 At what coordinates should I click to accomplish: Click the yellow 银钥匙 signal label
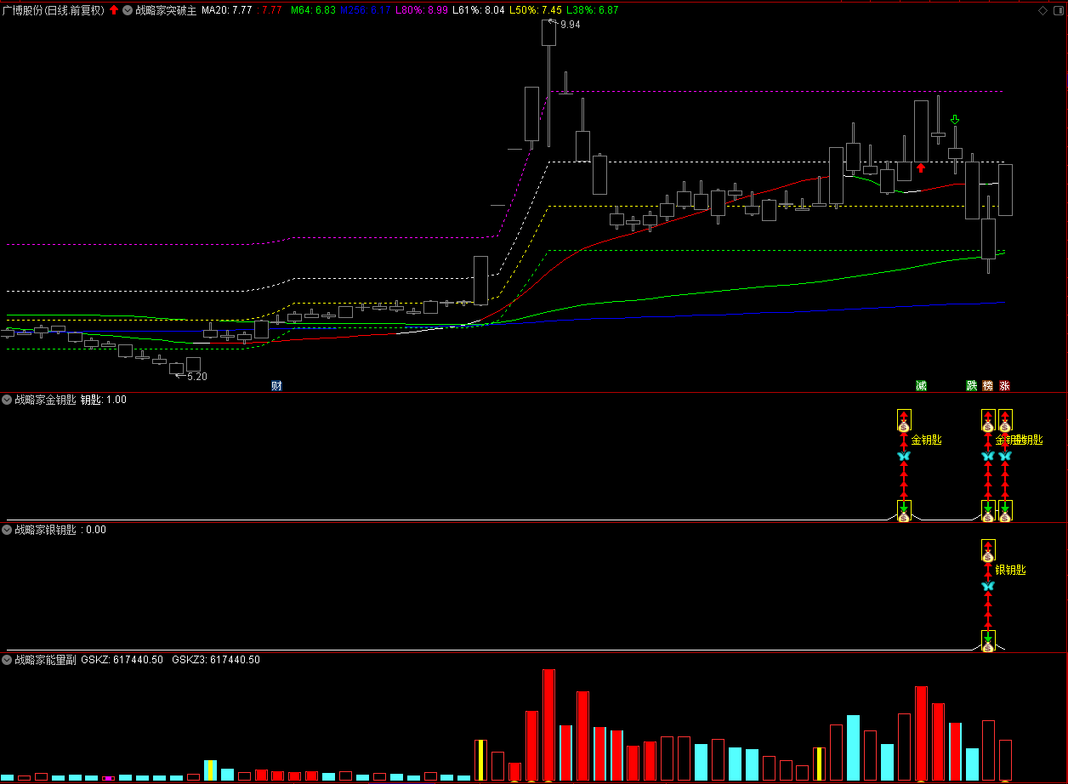[x=1010, y=571]
